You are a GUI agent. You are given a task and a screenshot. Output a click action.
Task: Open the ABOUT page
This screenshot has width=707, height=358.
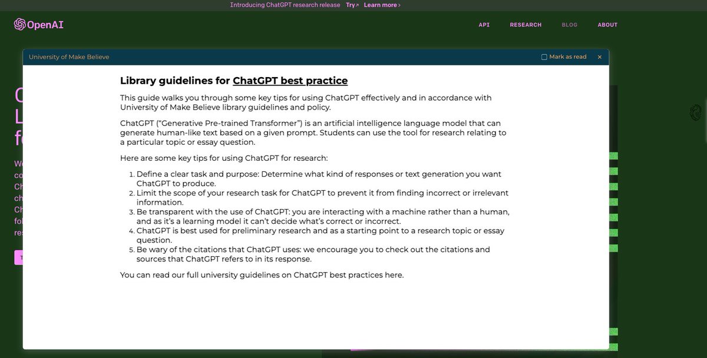(607, 25)
